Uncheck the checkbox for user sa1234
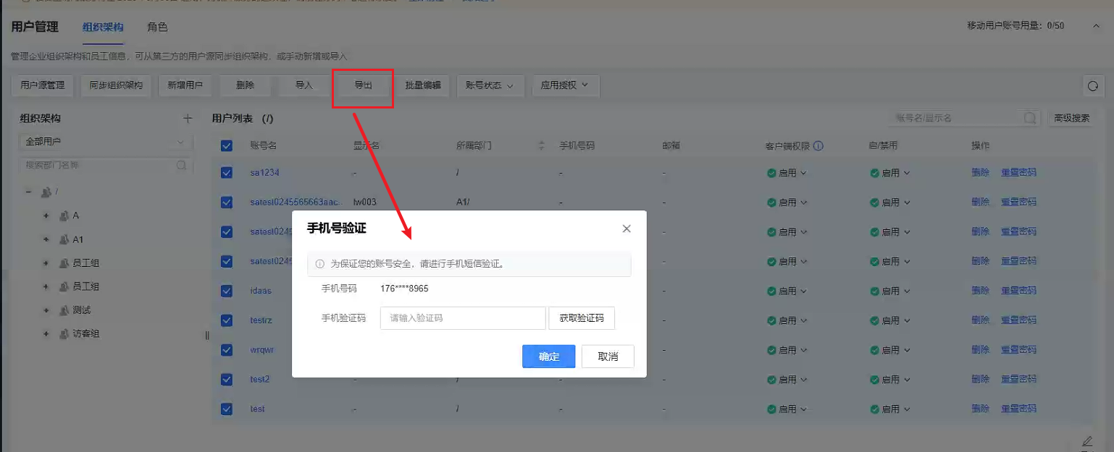Viewport: 1114px width, 452px height. tap(227, 173)
